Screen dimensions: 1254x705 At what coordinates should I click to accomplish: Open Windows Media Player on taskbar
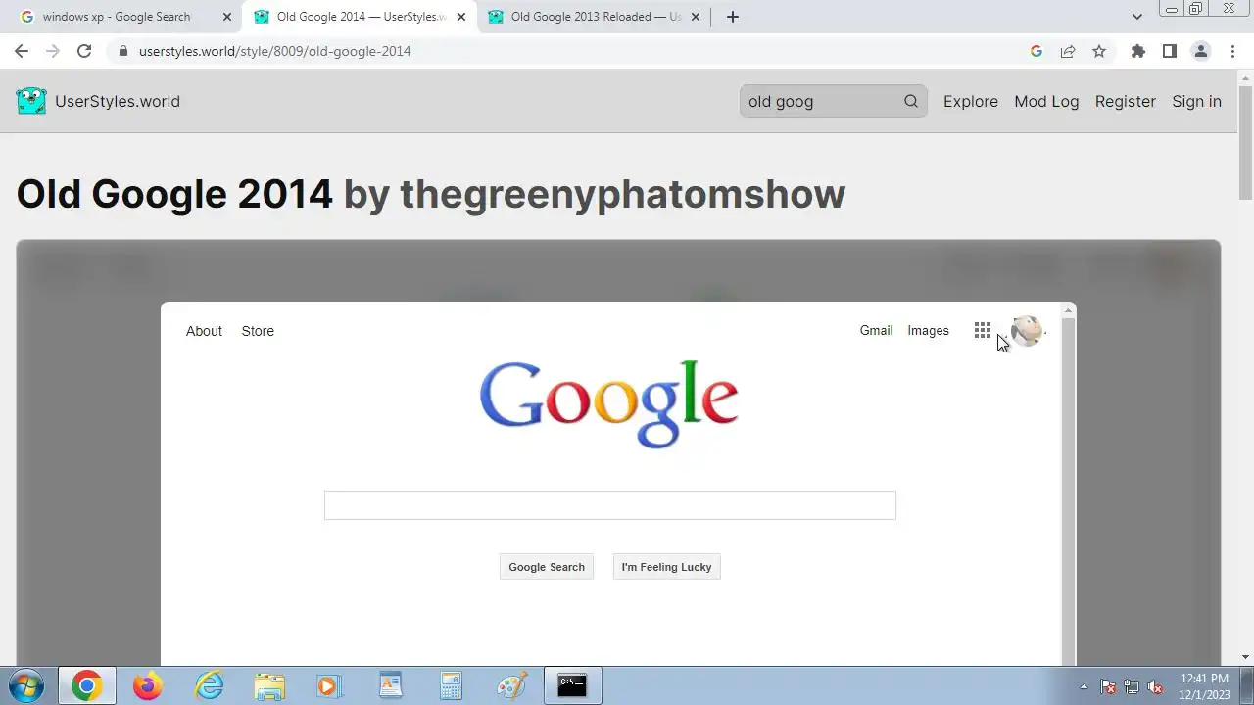coord(329,685)
